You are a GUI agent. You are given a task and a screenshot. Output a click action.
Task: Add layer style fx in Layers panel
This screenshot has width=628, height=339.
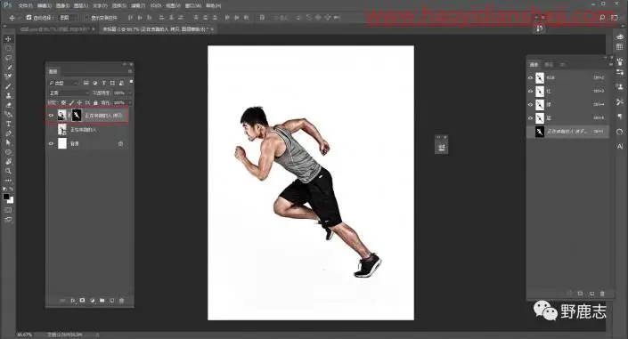point(73,300)
